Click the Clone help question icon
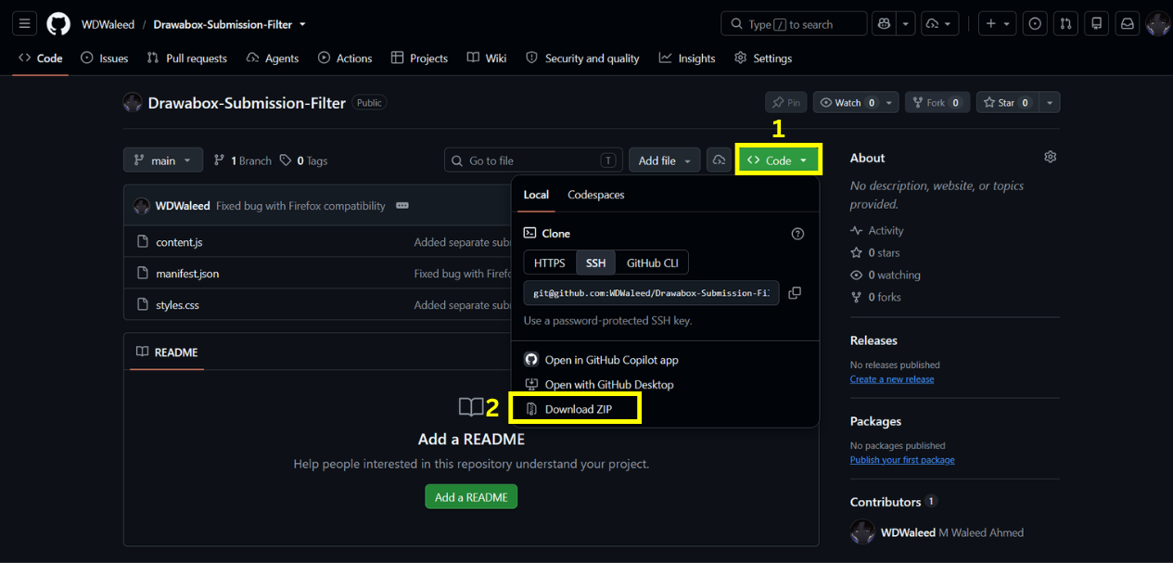 click(x=797, y=234)
